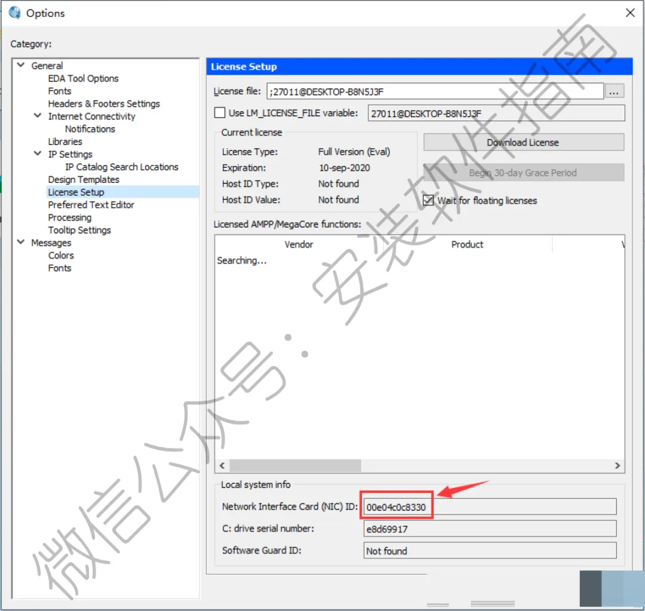Viewport: 645px width, 611px height.
Task: Select Libraries category
Action: (x=65, y=142)
